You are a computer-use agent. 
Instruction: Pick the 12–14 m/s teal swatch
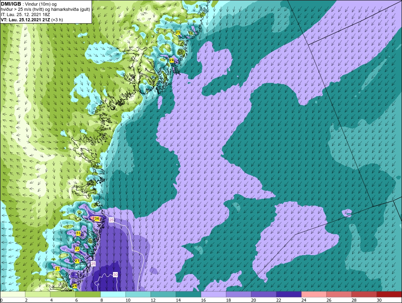[163, 294]
